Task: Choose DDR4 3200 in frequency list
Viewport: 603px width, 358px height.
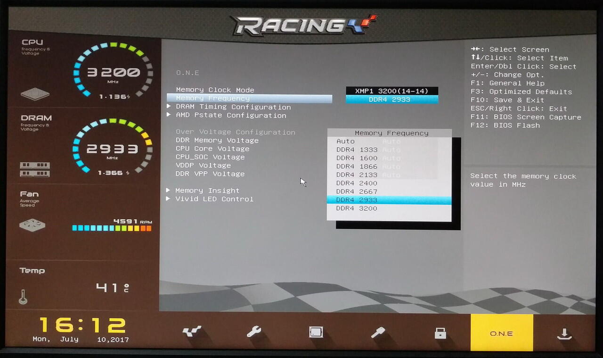Action: (389, 208)
